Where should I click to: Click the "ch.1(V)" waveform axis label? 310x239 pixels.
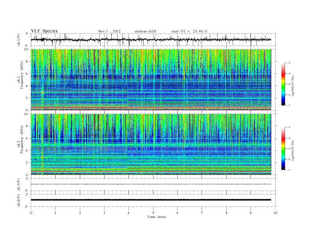click(18, 39)
